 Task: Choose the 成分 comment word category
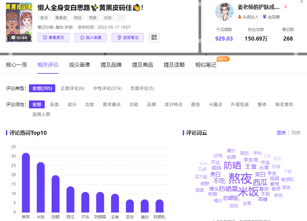tap(72, 104)
